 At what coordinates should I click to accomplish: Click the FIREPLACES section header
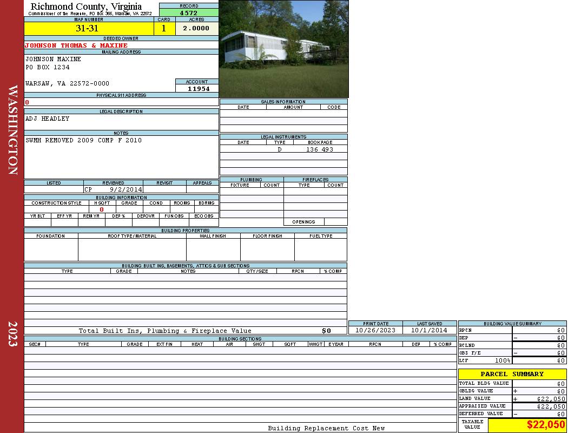click(315, 180)
